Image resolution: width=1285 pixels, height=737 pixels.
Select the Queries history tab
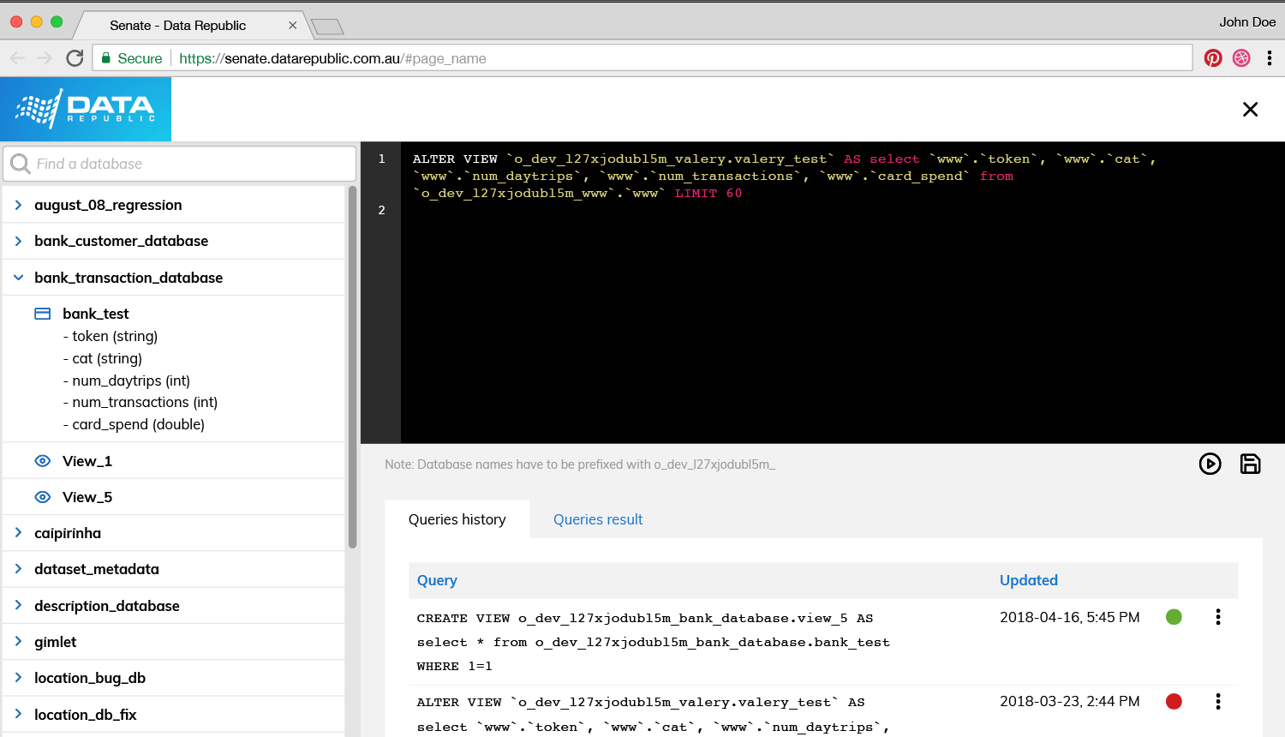(x=457, y=519)
